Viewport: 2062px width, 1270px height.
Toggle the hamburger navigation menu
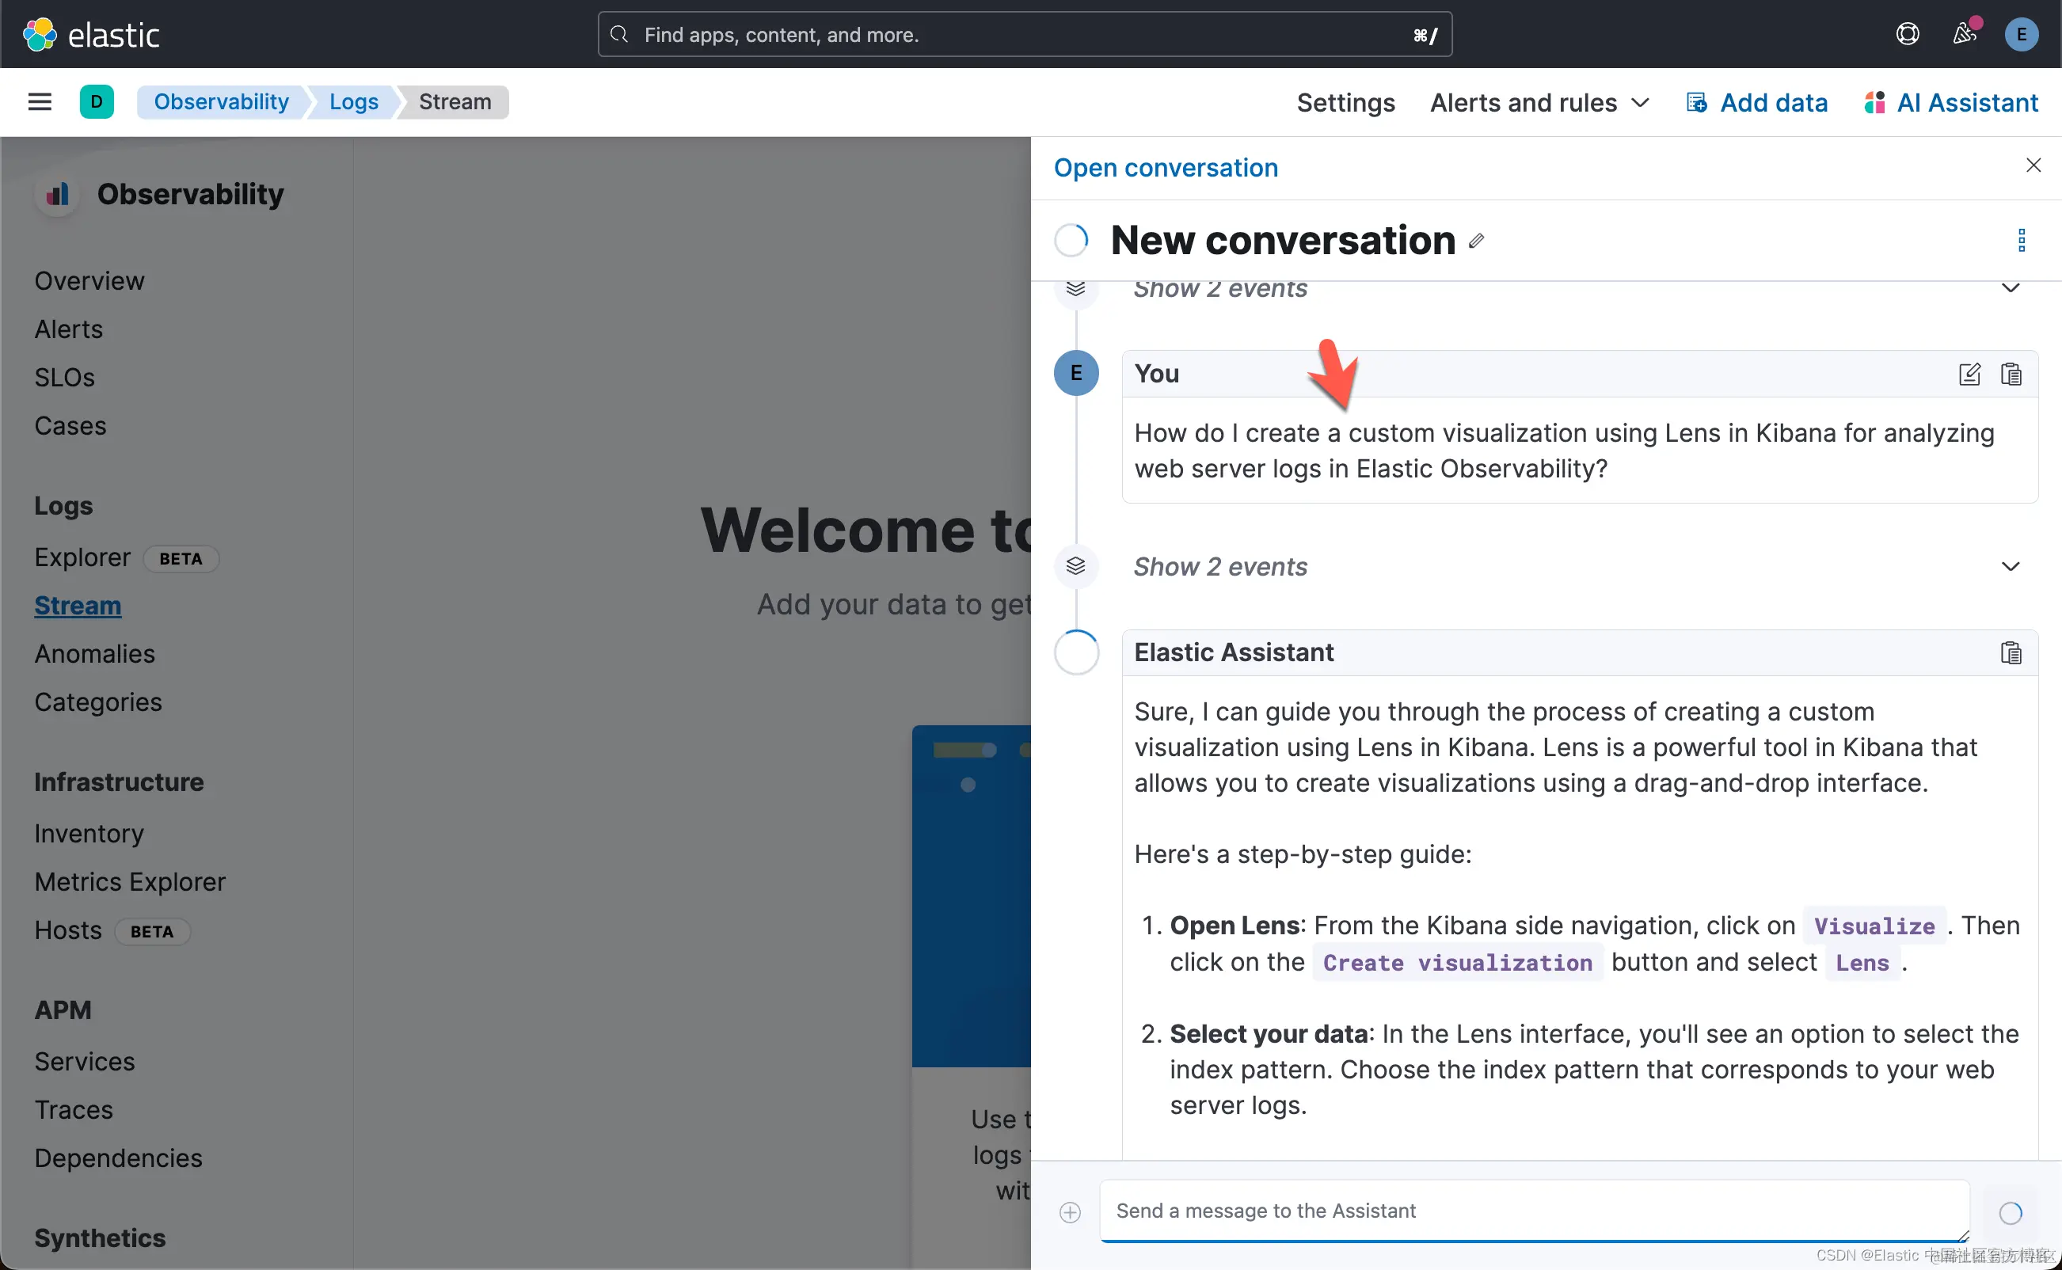(x=40, y=101)
